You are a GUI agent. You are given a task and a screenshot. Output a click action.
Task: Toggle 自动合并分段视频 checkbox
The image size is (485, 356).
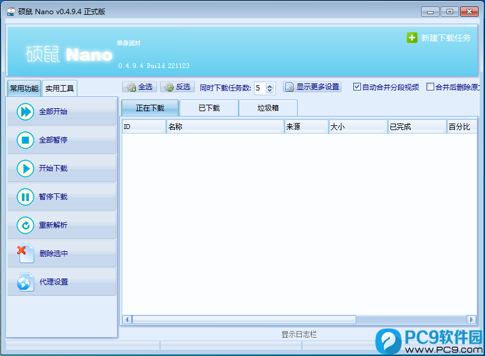pos(357,87)
